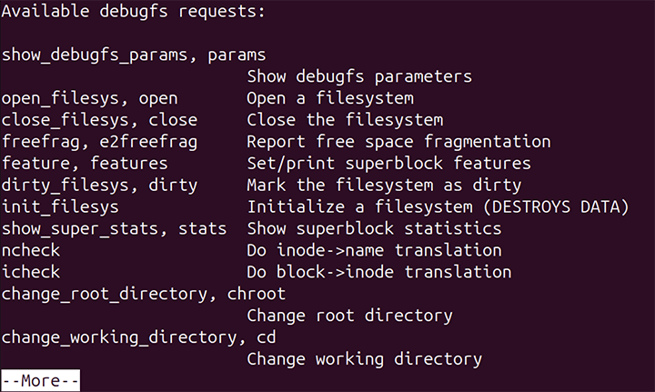Click the change_root_directory, chroot entry
The height and width of the screenshot is (392, 655).
144,294
